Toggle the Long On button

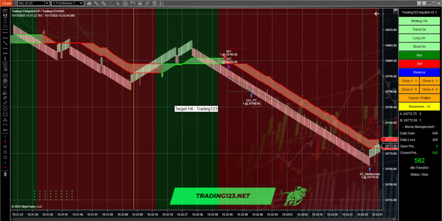point(419,38)
